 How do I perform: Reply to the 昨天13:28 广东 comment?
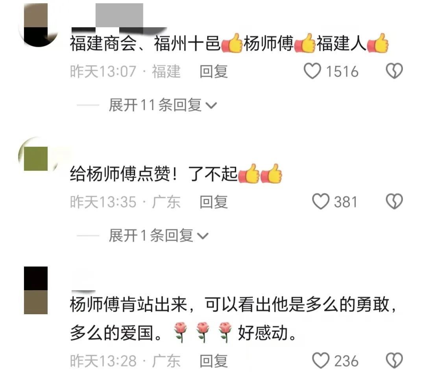pyautogui.click(x=214, y=361)
